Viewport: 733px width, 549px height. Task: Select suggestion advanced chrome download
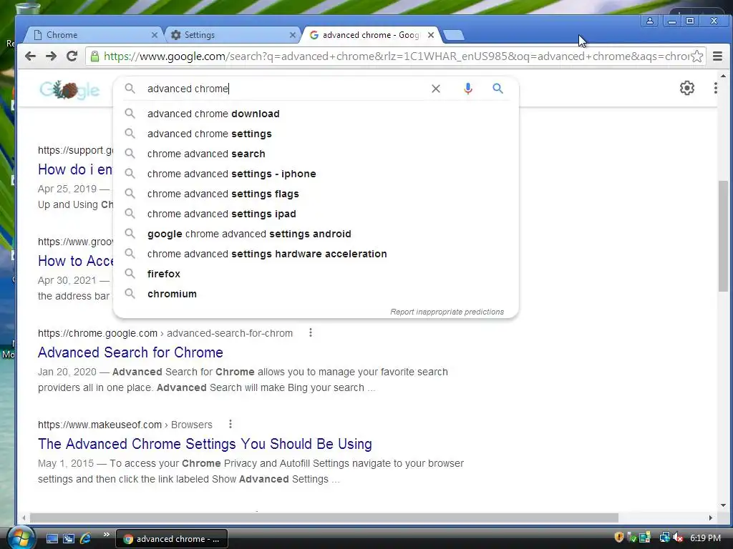(x=316, y=114)
